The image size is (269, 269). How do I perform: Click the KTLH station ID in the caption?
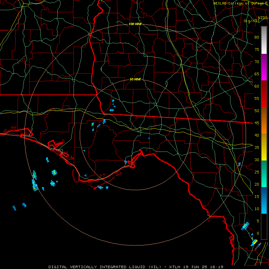[x=175, y=267]
